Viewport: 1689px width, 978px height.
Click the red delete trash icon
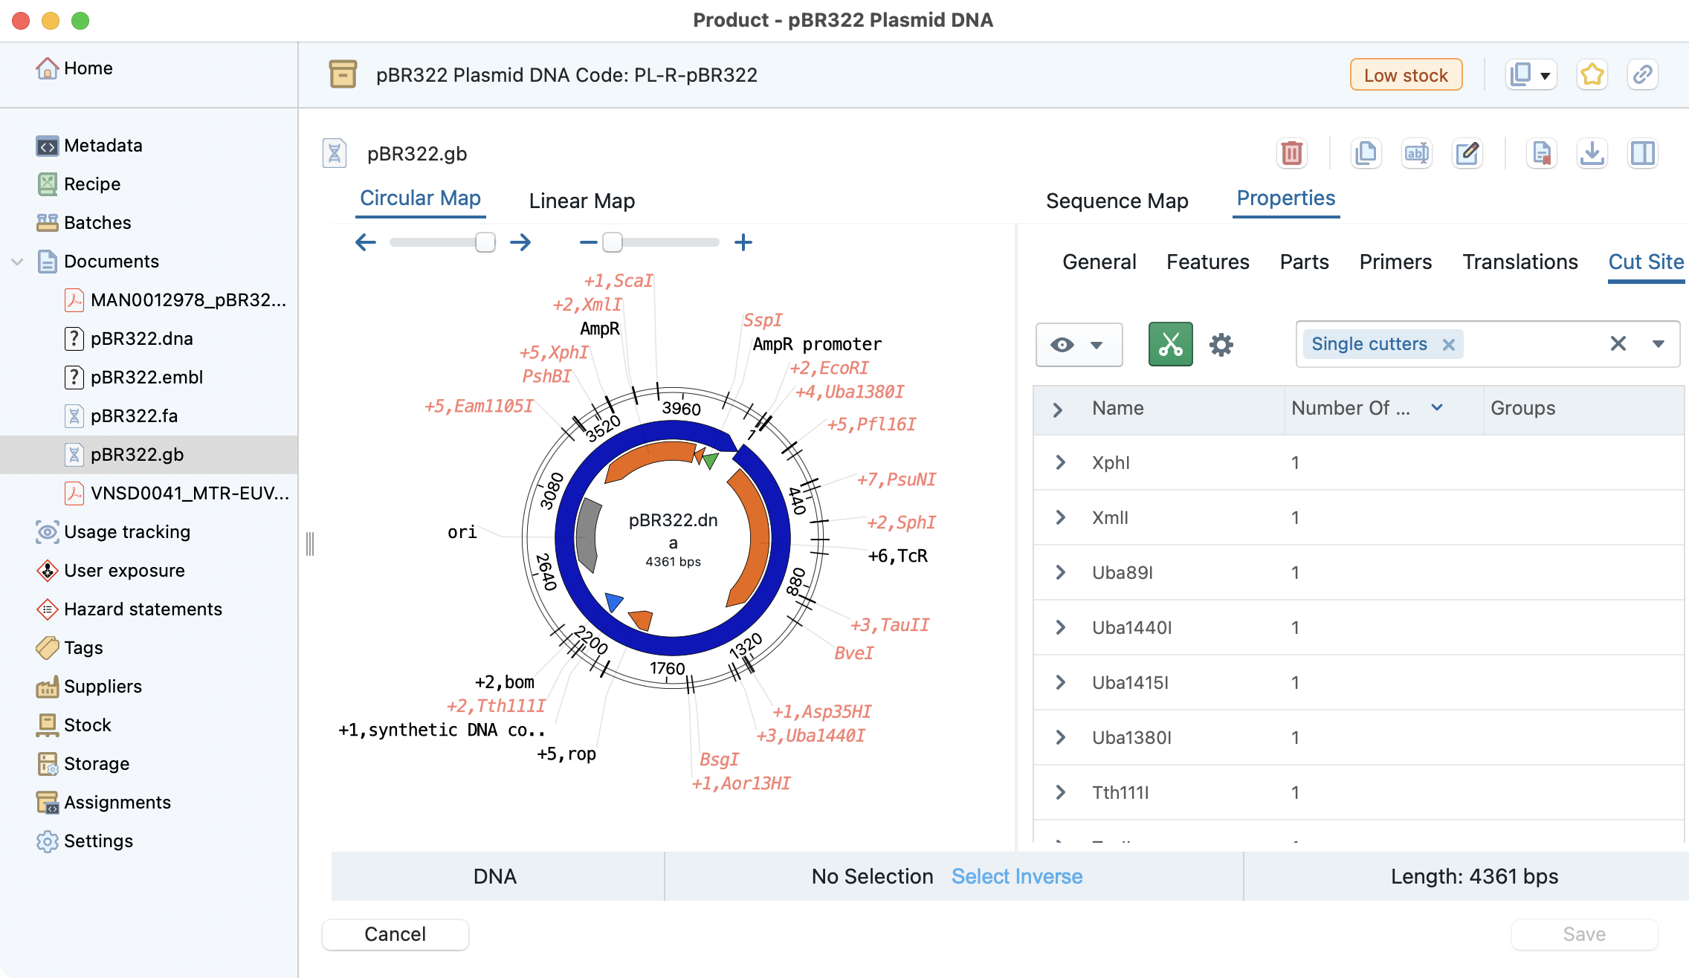[1291, 153]
